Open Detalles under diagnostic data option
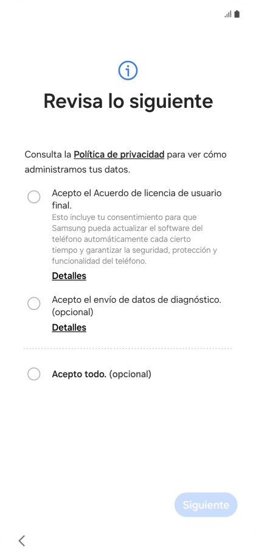The height and width of the screenshot is (557, 256). tap(69, 327)
